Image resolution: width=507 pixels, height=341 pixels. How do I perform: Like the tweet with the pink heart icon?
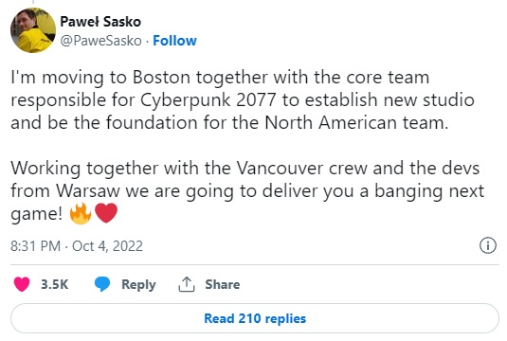coord(22,284)
